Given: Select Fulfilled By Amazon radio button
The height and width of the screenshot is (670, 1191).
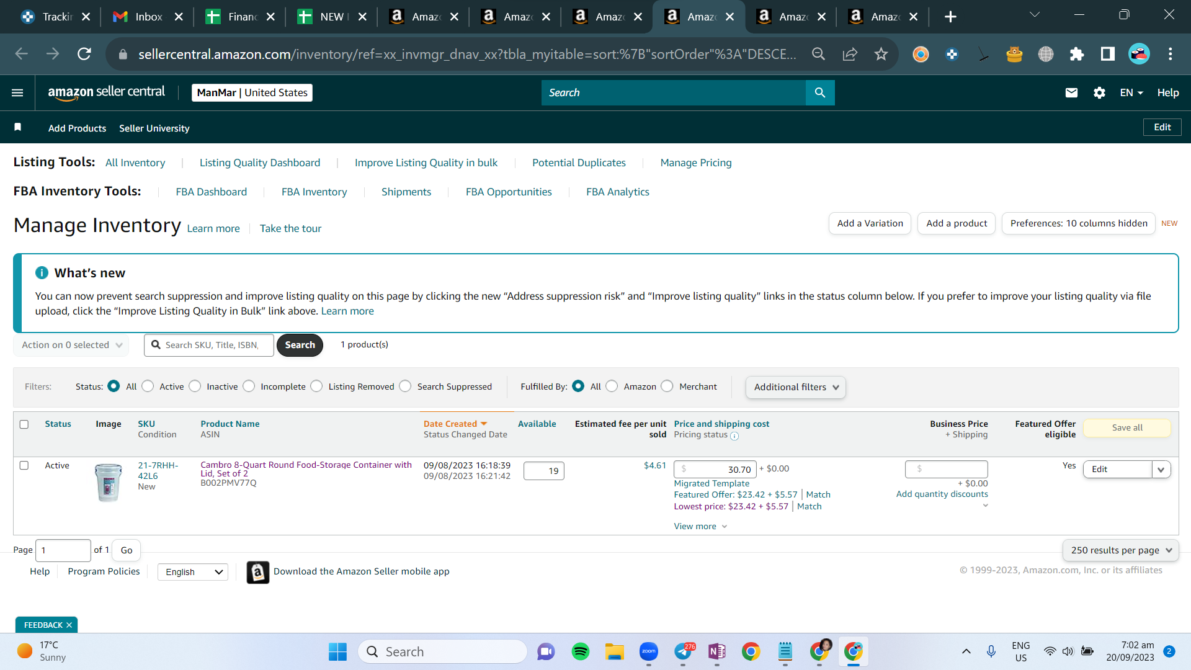Looking at the screenshot, I should point(612,386).
